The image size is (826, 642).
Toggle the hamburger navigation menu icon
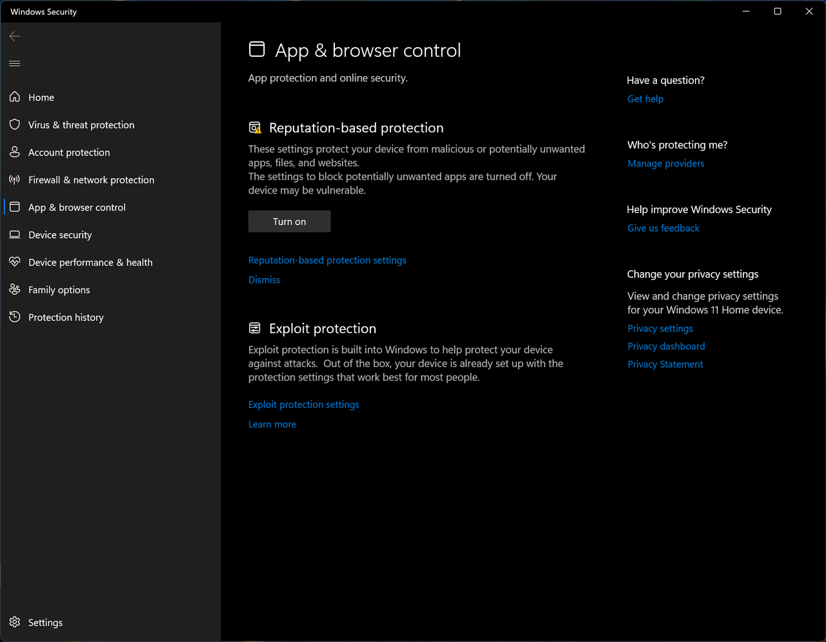tap(15, 63)
